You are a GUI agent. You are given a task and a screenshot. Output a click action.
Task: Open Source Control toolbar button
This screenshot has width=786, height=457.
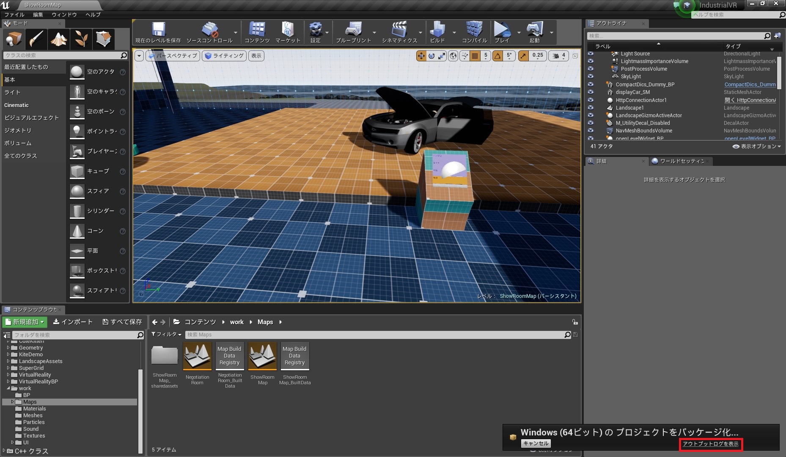209,33
